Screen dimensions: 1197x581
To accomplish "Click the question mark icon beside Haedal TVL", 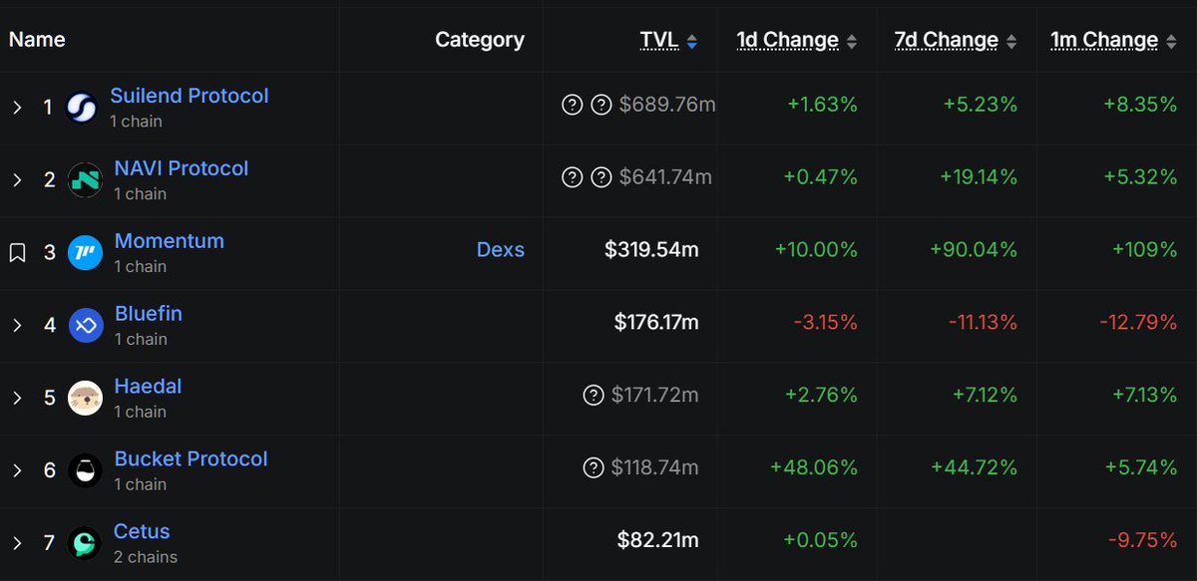I will point(594,396).
